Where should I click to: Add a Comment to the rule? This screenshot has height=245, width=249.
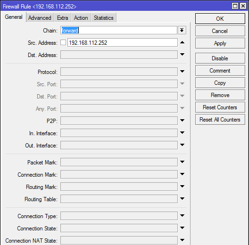pyautogui.click(x=220, y=71)
